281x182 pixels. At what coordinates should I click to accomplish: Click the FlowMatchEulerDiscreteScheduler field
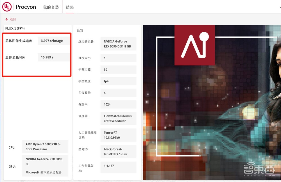click(118, 119)
